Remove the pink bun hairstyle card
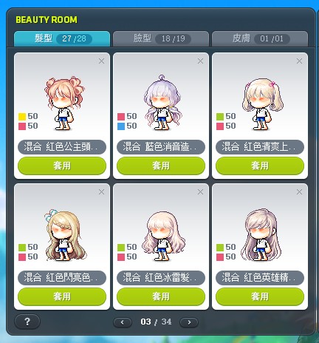Screen dimensions: 319x343 pyautogui.click(x=101, y=61)
